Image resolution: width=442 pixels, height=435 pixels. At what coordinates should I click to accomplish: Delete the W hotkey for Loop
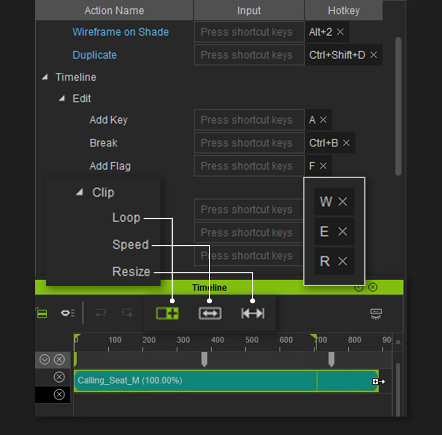342,201
